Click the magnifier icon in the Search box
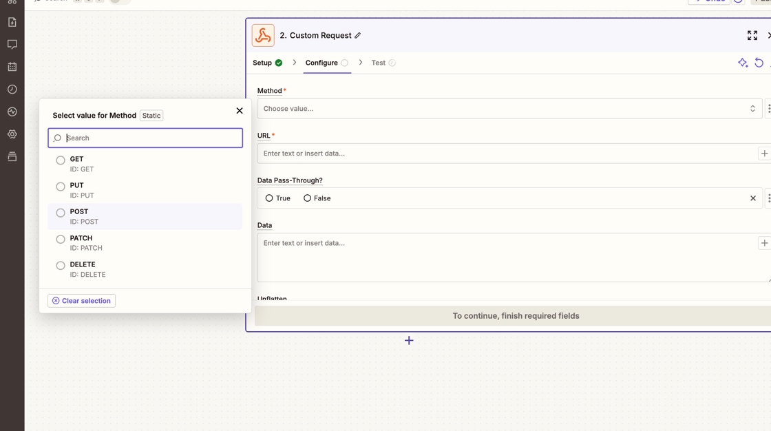This screenshot has width=771, height=431. coord(57,138)
